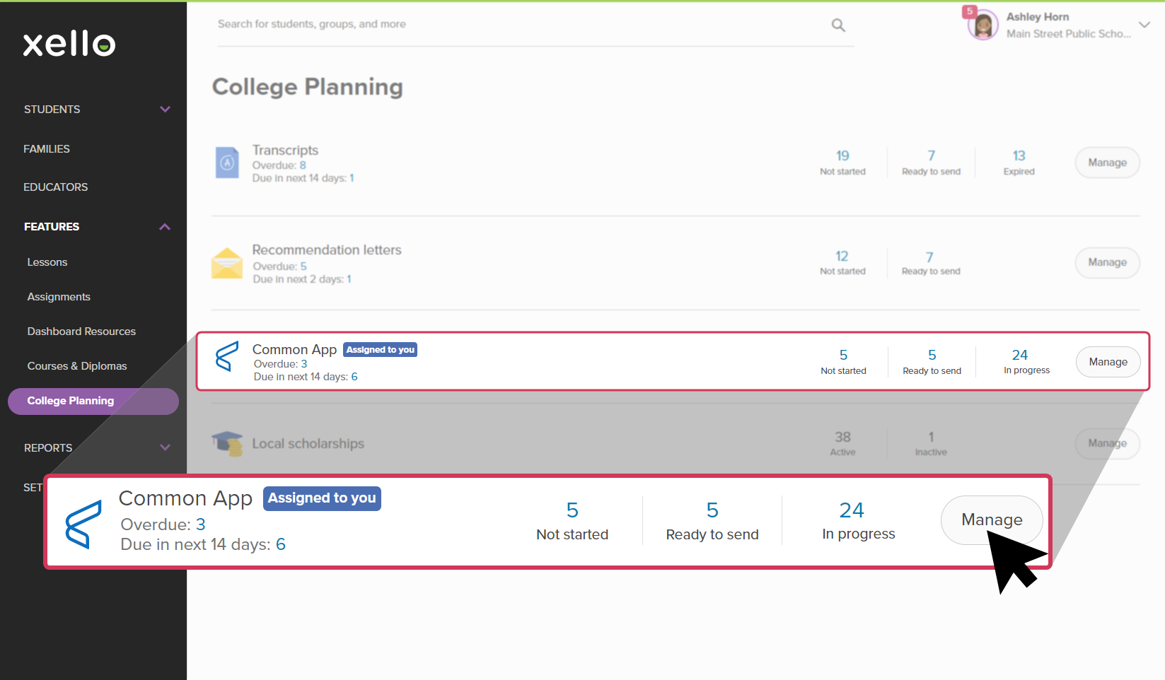Viewport: 1165px width, 680px height.
Task: Open the user account dropdown arrow
Action: tap(1144, 25)
